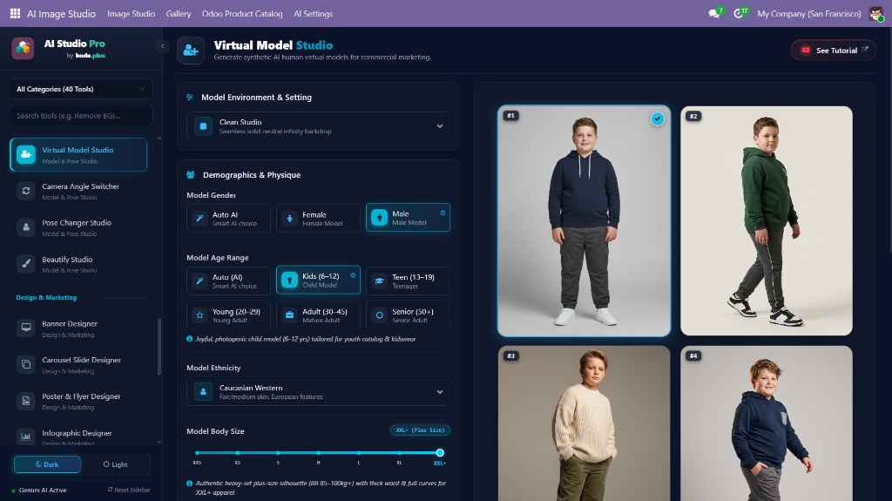Select generated image #4 thumbnail

click(x=767, y=423)
